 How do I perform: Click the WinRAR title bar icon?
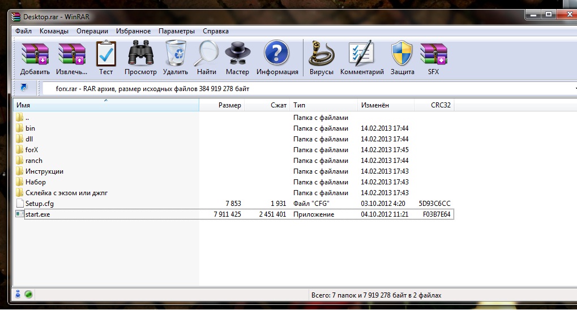[16, 17]
